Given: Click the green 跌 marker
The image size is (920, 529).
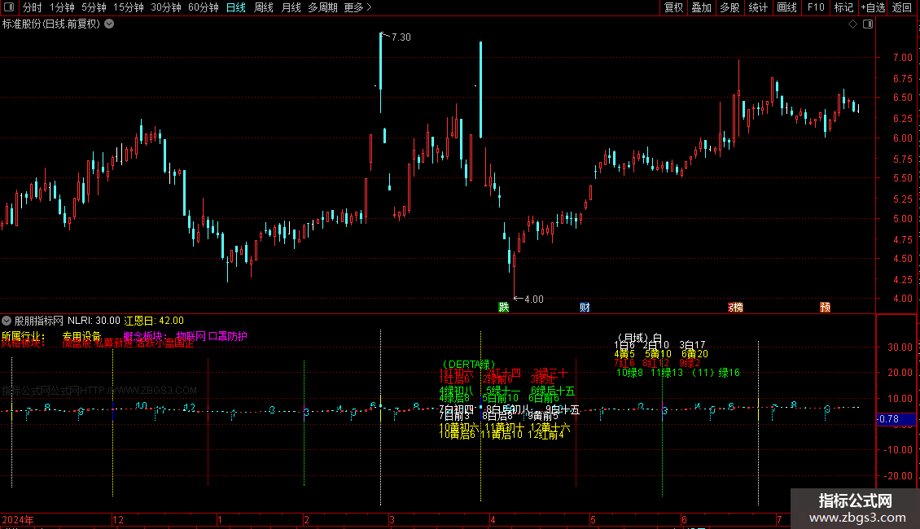Looking at the screenshot, I should 503,308.
